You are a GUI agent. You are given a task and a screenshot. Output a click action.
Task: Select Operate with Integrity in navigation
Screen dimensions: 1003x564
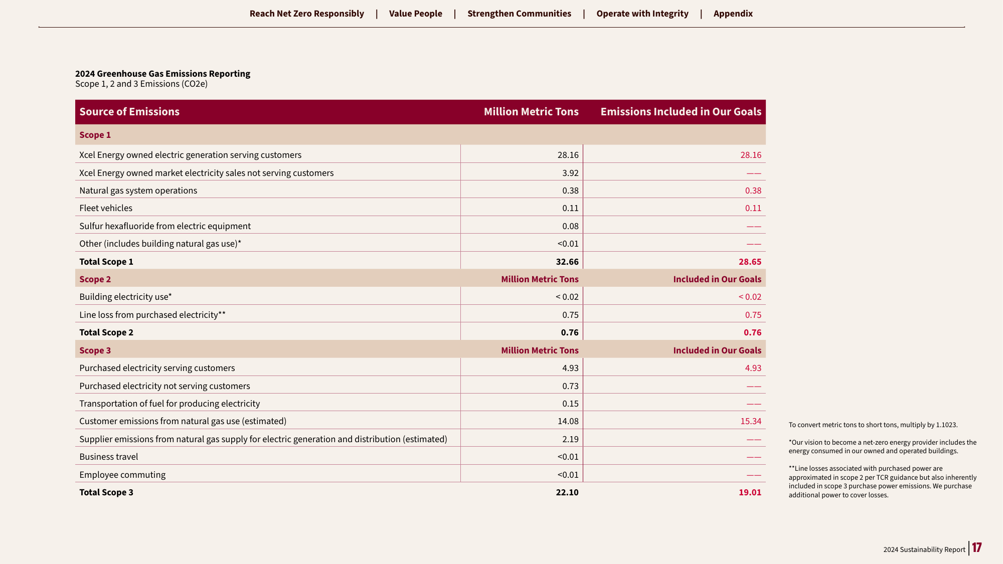click(642, 14)
